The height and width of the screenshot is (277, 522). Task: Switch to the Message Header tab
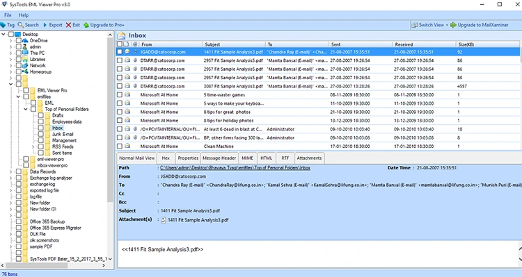pos(219,158)
